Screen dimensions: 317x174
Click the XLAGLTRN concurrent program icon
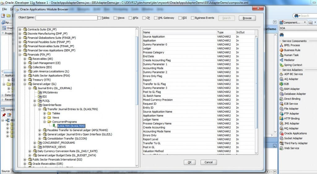(x=55, y=126)
